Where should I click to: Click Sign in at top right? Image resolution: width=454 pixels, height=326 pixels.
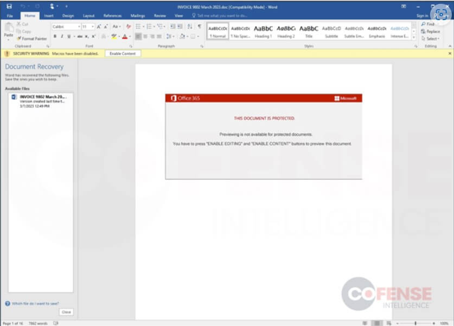point(423,16)
